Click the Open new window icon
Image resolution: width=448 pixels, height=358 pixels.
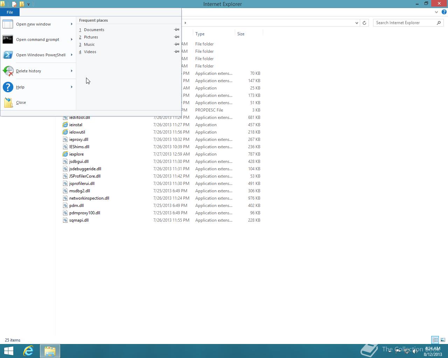8,24
